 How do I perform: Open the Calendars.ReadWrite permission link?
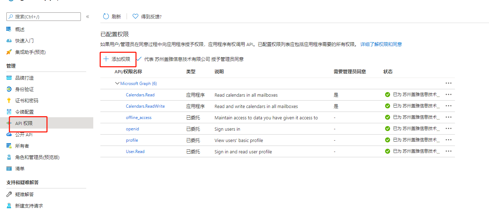coord(145,106)
